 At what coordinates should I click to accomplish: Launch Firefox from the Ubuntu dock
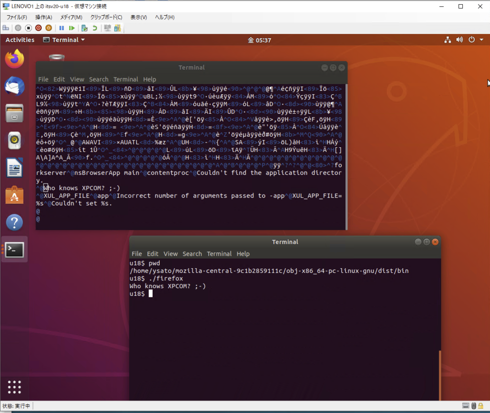tap(14, 59)
